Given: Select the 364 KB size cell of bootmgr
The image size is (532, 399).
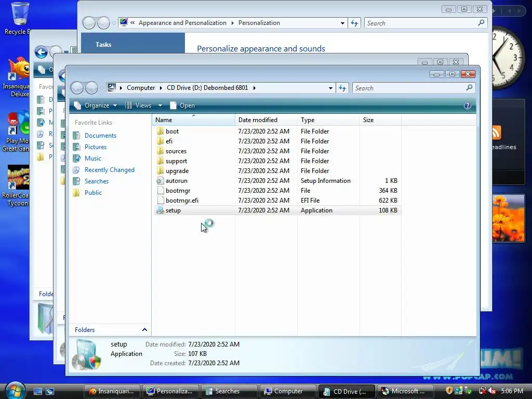Looking at the screenshot, I should tap(388, 191).
